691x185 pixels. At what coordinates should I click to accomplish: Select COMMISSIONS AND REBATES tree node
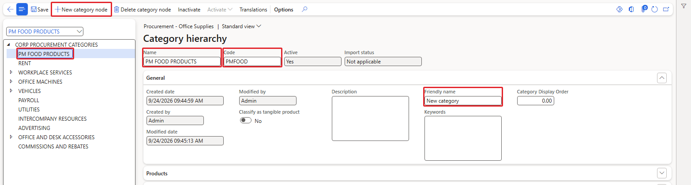[x=53, y=146]
